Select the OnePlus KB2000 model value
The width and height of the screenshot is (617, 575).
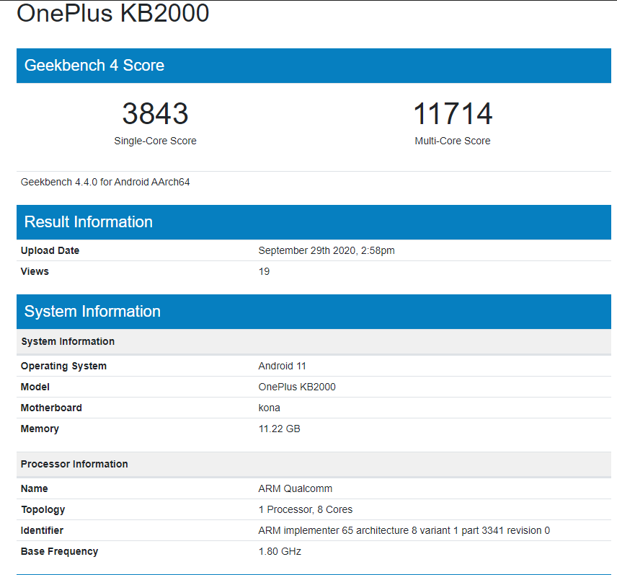click(297, 387)
